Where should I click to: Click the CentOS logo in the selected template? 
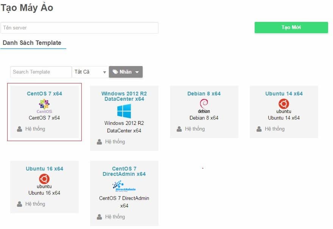click(x=44, y=105)
